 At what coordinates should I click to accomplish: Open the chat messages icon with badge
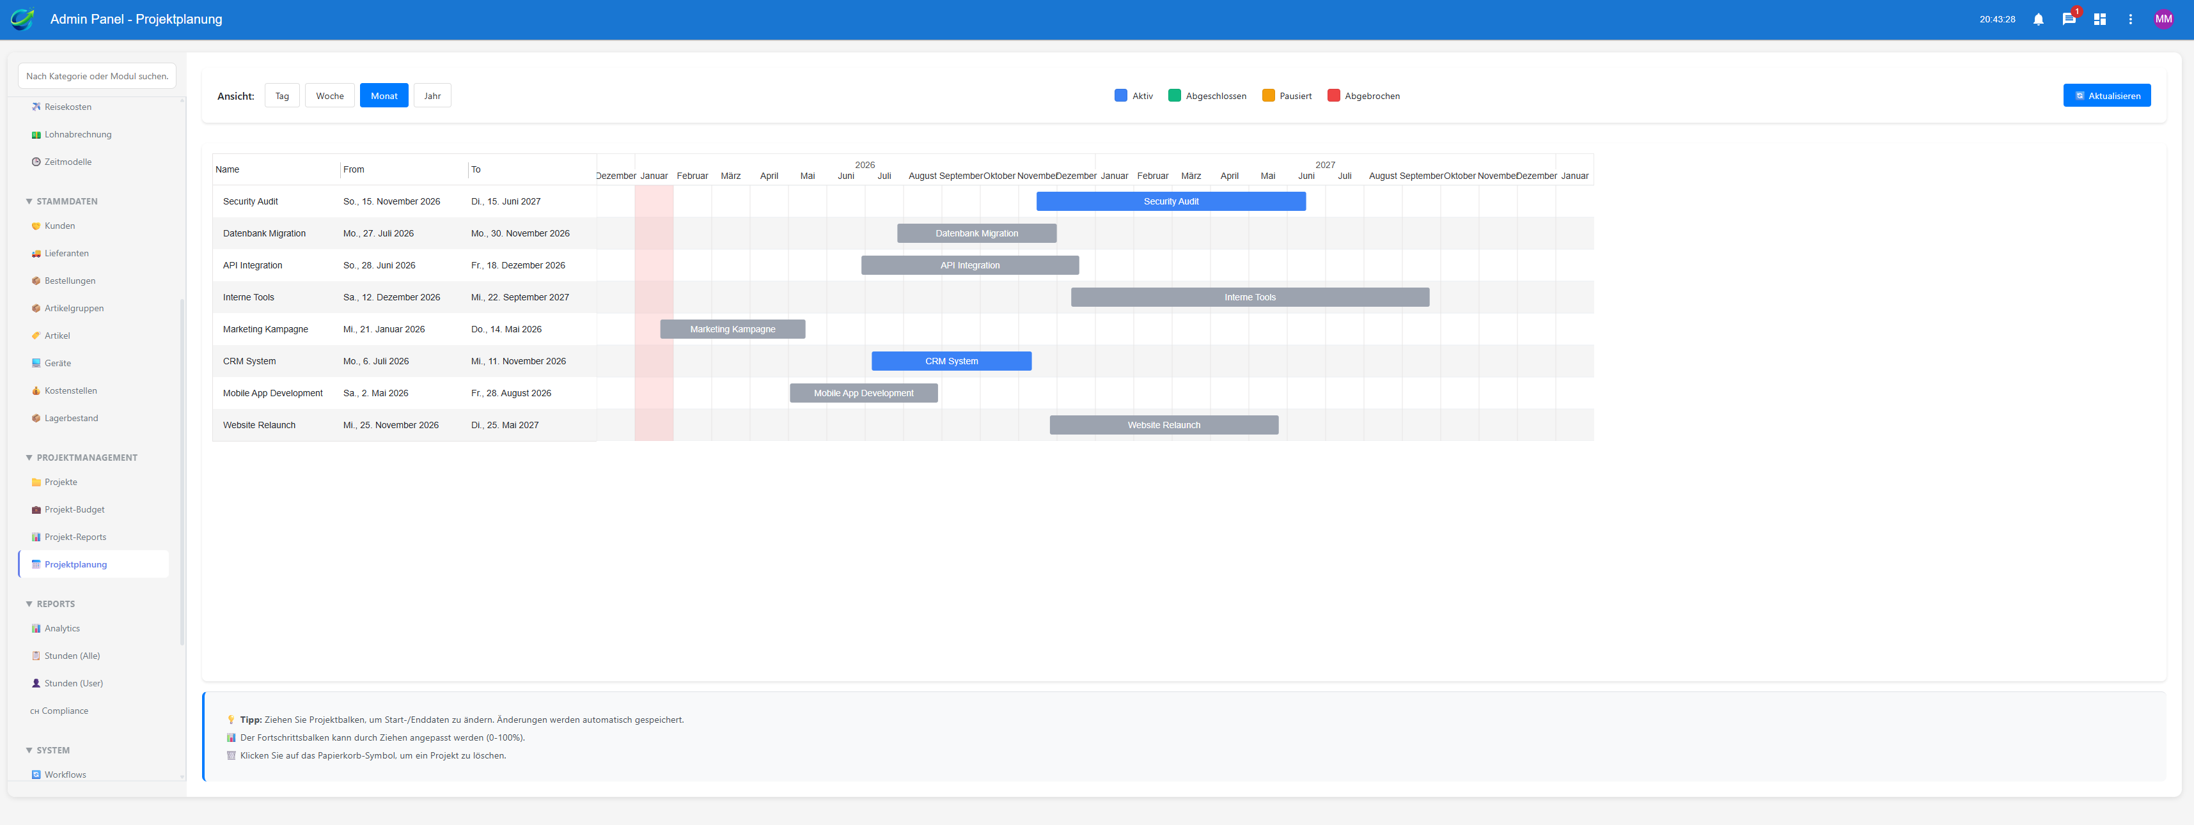point(2069,19)
